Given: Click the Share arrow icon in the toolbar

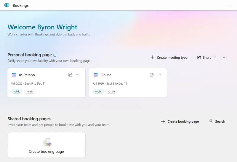Looking at the screenshot, I should tap(199, 57).
